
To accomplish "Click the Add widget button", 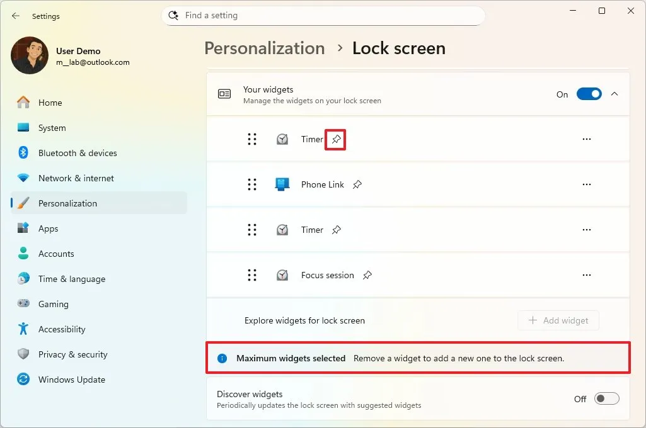I will click(x=558, y=320).
